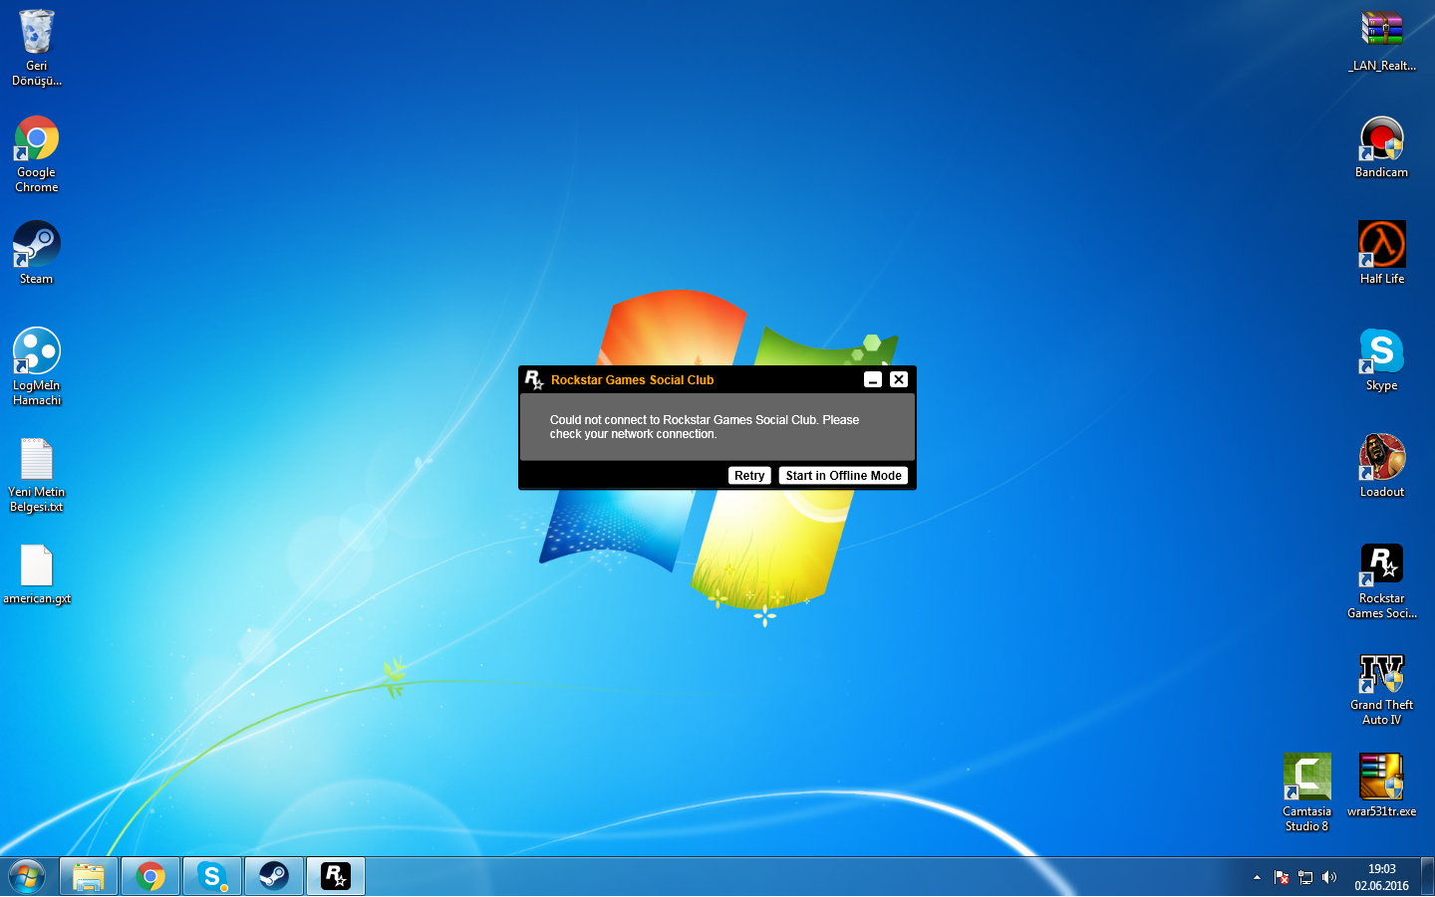Open the network status tray icon

click(x=1305, y=877)
